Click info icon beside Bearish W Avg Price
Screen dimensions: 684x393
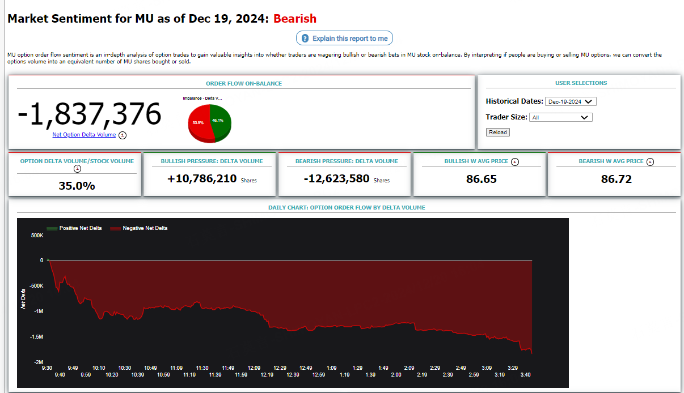[650, 161]
